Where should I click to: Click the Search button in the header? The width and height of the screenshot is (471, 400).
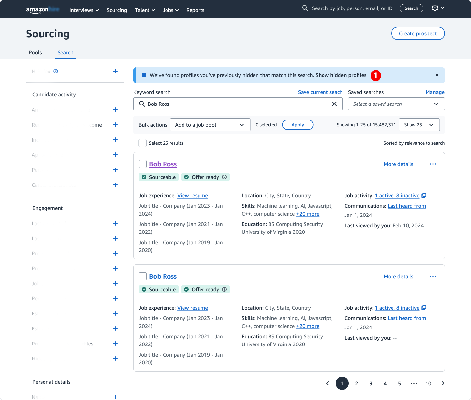[x=411, y=8]
